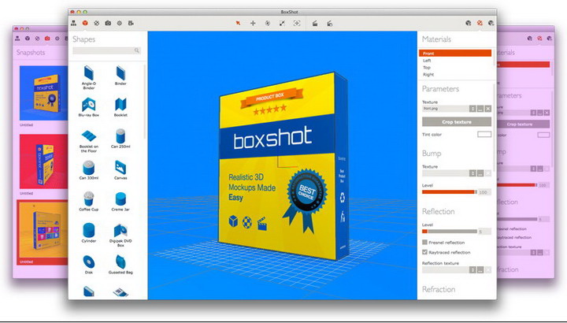Adjust the Bump Level slider
This screenshot has width=567, height=323.
click(x=450, y=192)
